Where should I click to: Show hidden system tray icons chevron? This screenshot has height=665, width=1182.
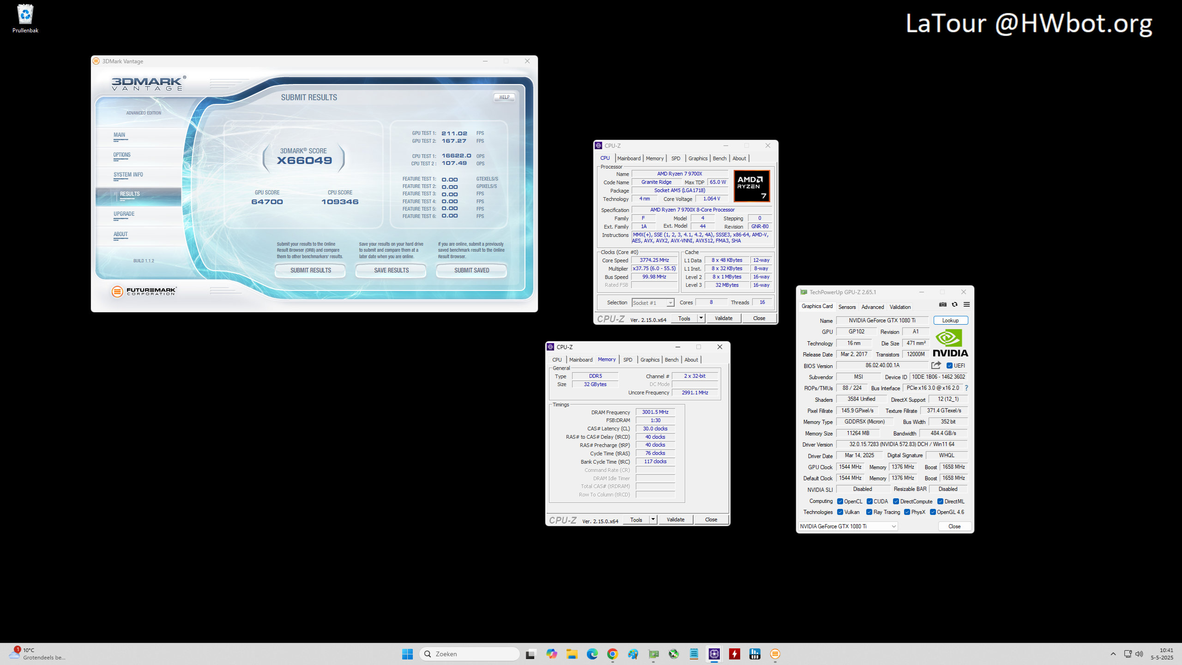click(x=1113, y=654)
